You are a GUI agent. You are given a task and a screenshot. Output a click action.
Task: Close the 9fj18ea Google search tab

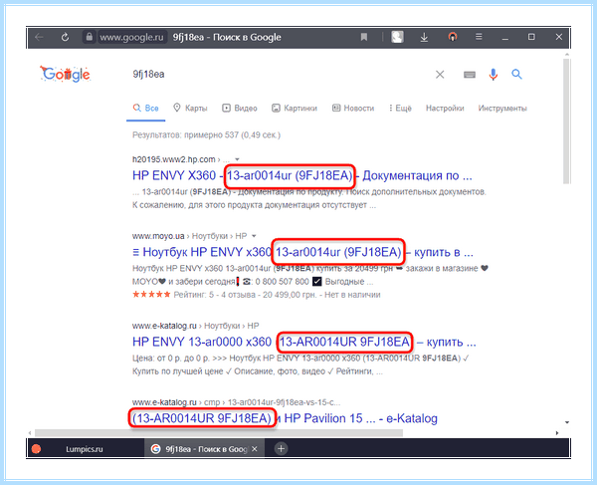255,449
